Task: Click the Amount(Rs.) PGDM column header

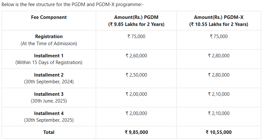Action: 136,17
